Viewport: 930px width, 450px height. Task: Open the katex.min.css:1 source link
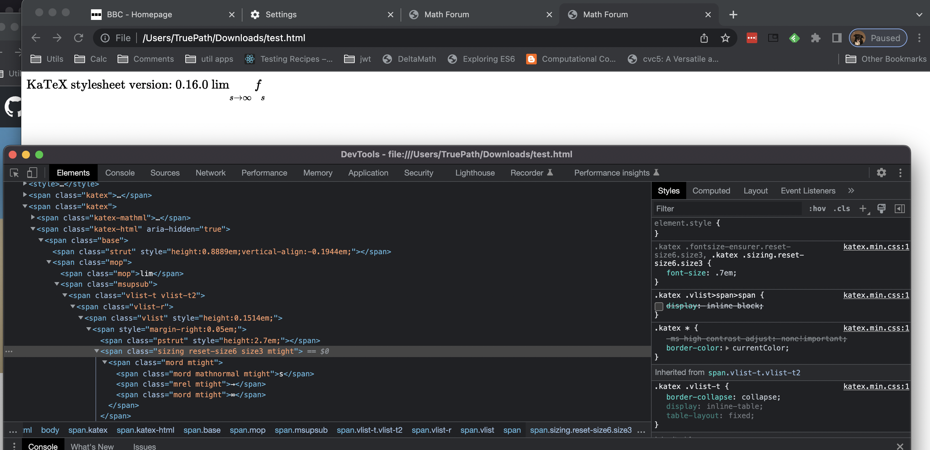point(876,247)
